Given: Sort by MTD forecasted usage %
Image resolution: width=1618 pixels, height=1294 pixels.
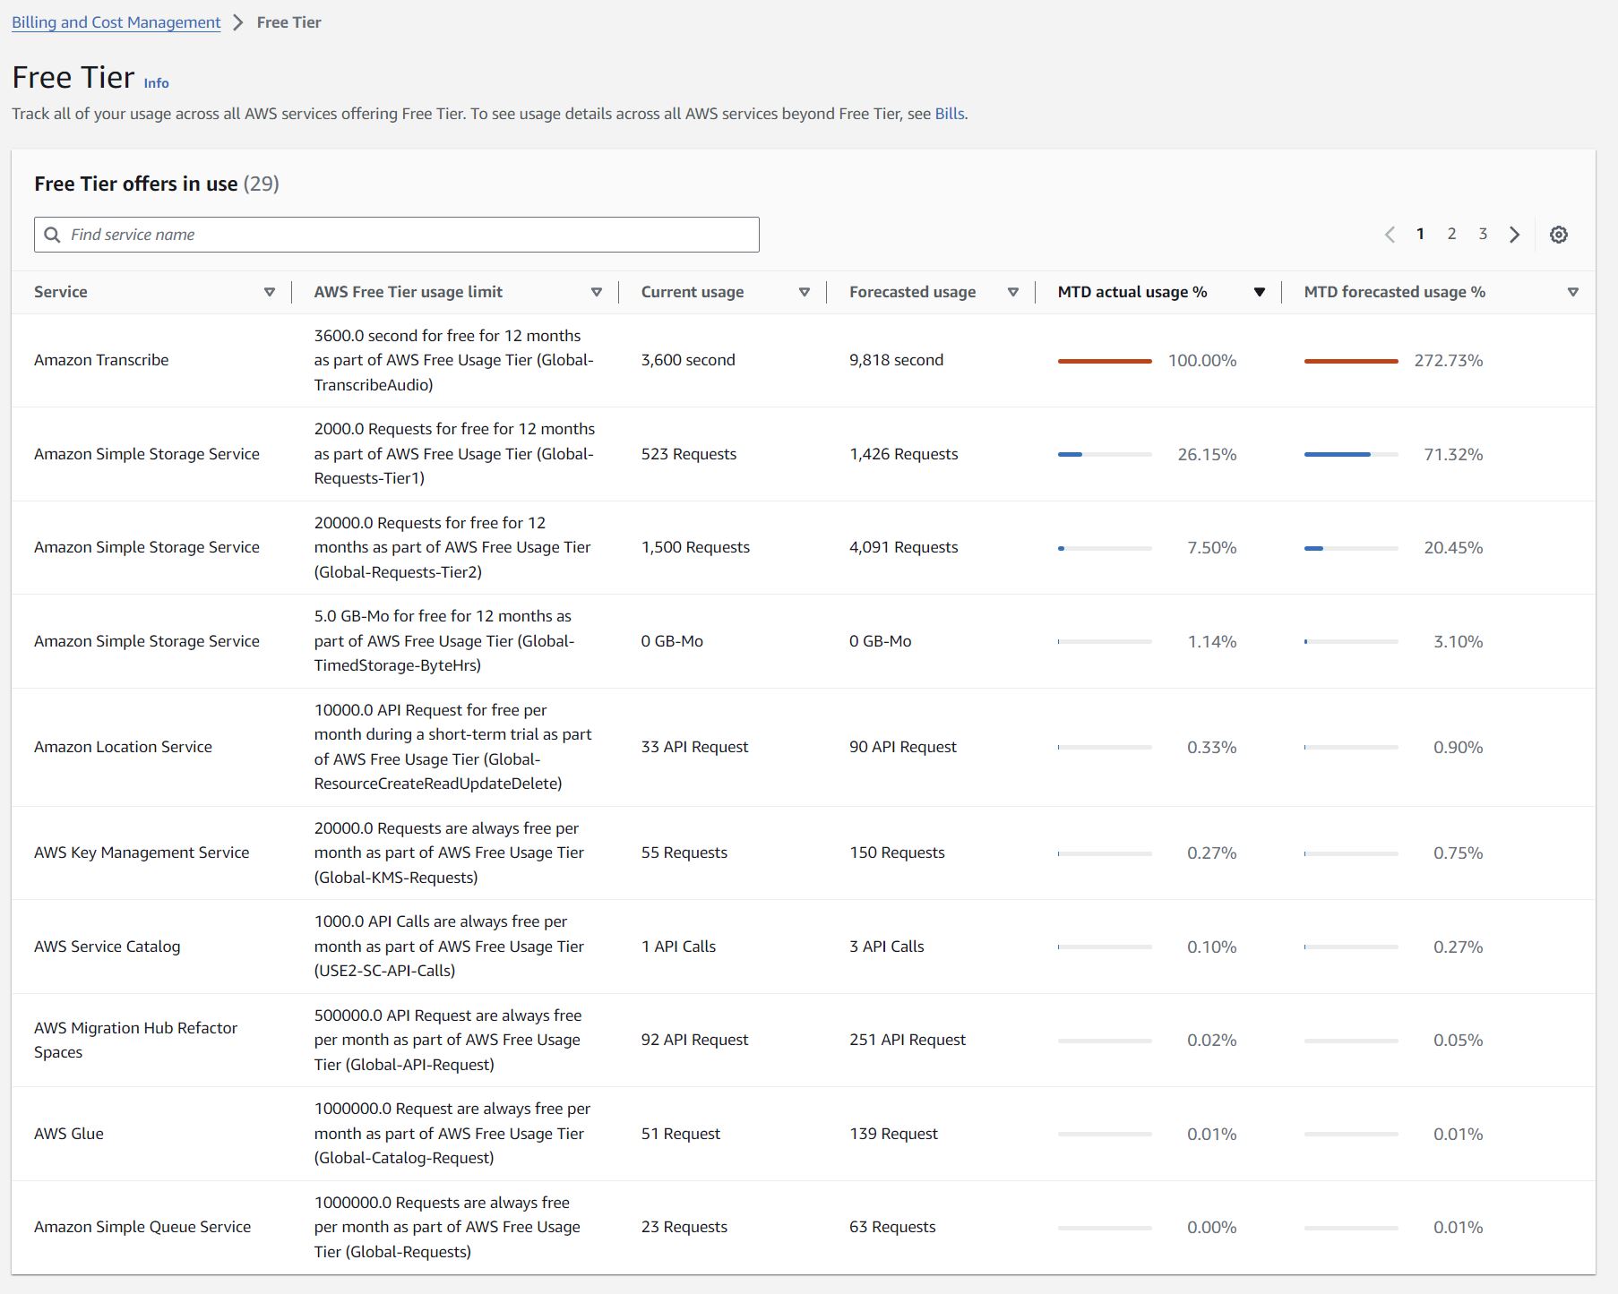Looking at the screenshot, I should coord(1572,292).
